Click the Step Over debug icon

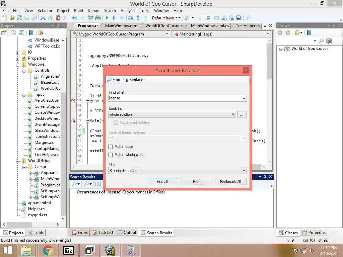coord(131,18)
